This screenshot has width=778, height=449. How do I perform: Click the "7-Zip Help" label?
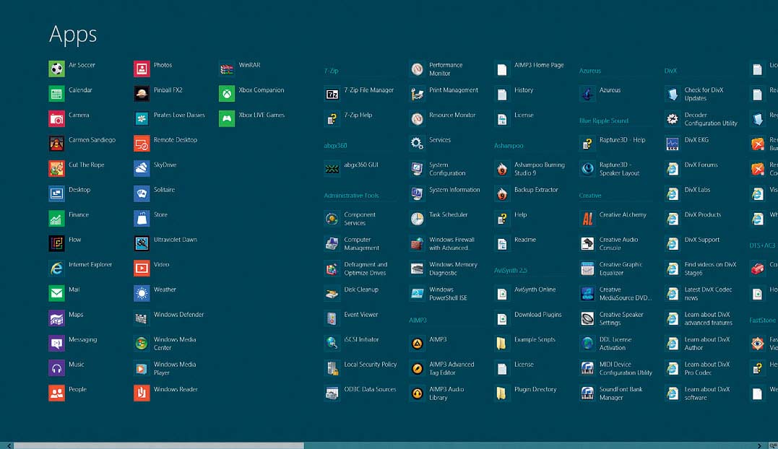(358, 115)
